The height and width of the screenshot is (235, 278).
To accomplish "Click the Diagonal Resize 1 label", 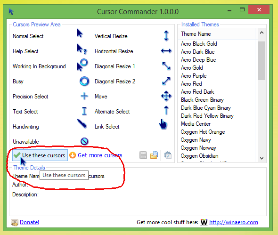I will (114, 66).
